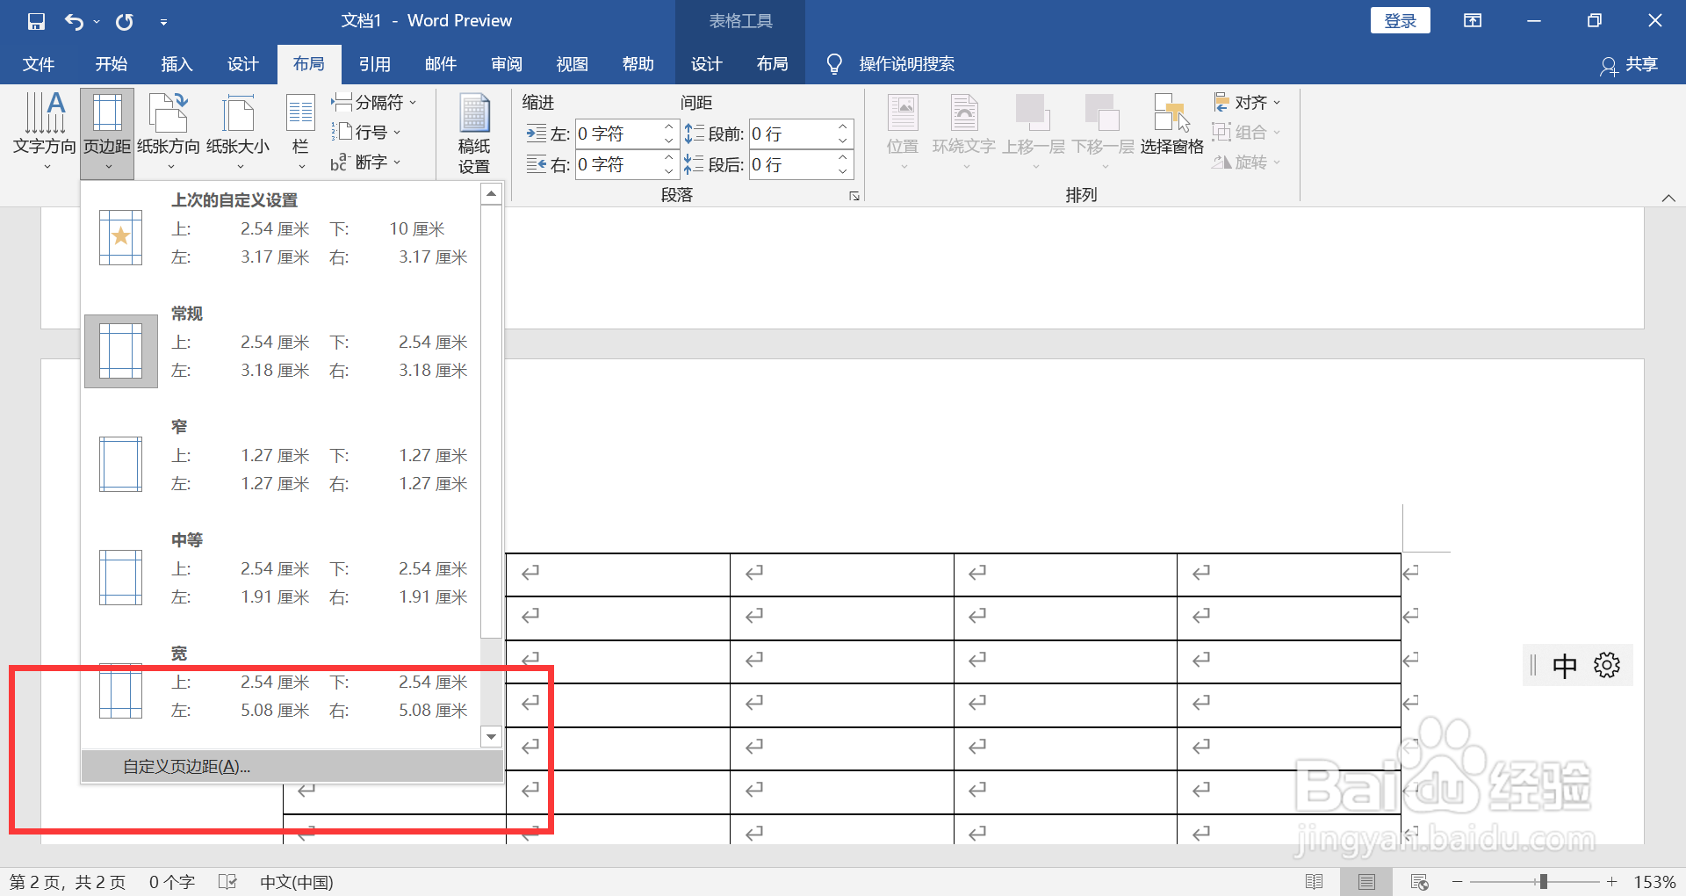Save the document via Quick Access toolbar
This screenshot has height=896, width=1686.
point(36,20)
